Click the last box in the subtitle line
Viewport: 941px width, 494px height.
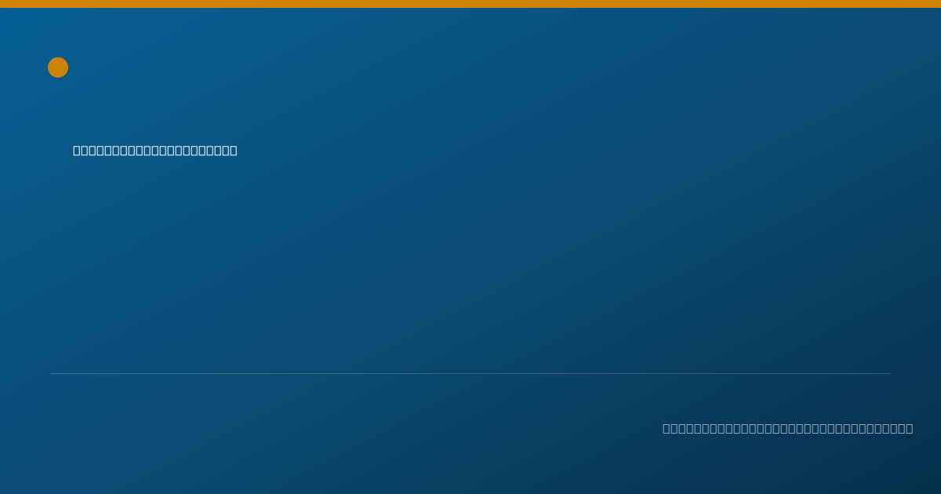pyautogui.click(x=233, y=151)
